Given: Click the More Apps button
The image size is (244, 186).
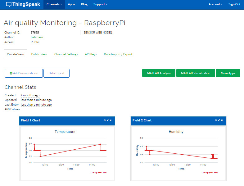Looking at the screenshot, I should [228, 73].
